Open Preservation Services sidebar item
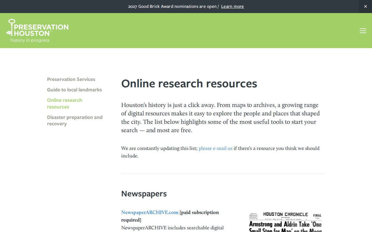Screen dimensions: 372x232 coord(71,79)
